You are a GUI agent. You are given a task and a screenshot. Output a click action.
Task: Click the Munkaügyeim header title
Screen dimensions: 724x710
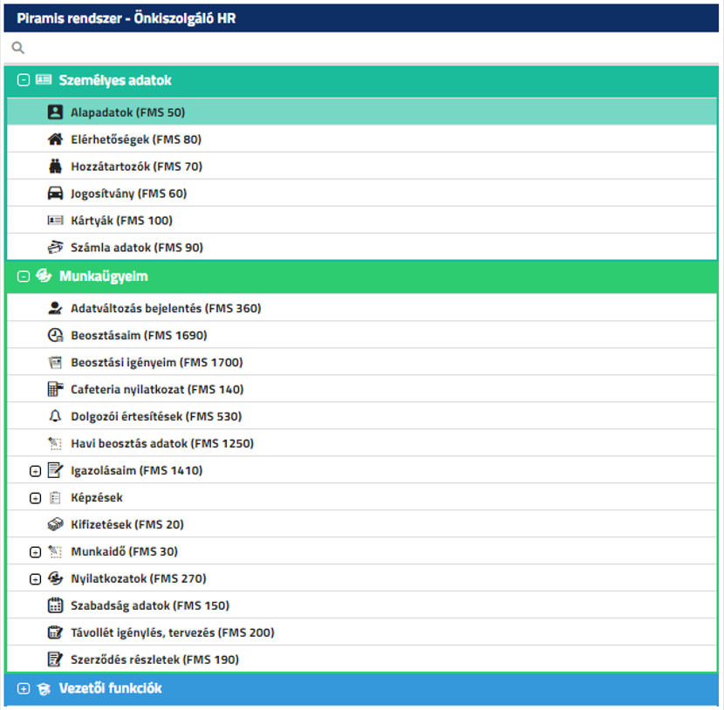click(104, 276)
